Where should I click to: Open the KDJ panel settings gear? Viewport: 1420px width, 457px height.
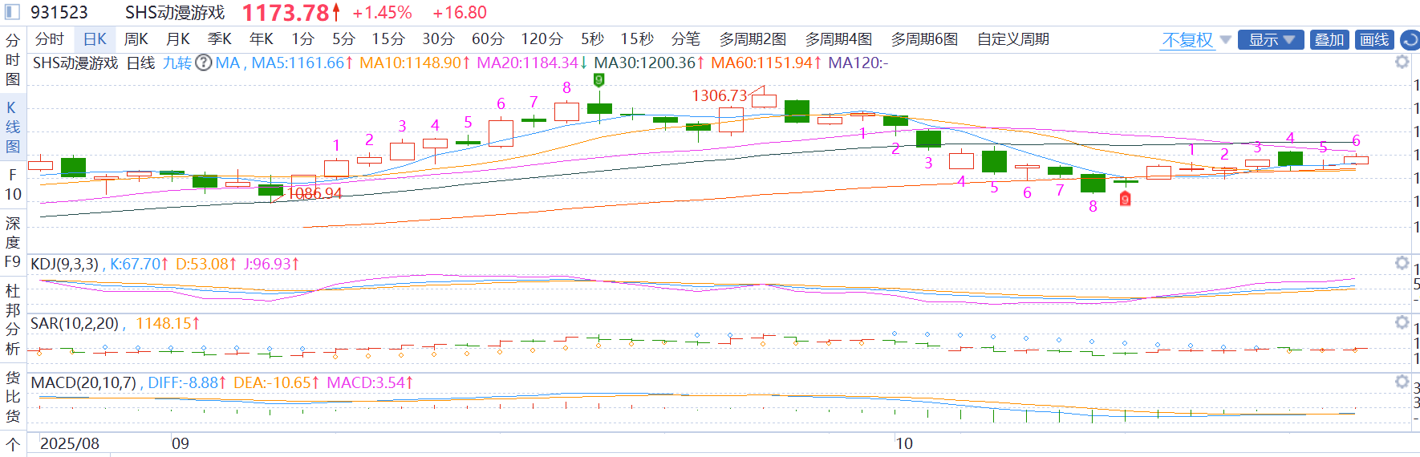tap(1402, 263)
